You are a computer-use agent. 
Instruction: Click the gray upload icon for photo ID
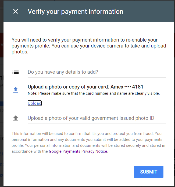[x=16, y=118]
